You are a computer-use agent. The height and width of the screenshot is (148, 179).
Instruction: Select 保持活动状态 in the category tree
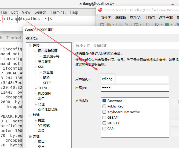48,109
